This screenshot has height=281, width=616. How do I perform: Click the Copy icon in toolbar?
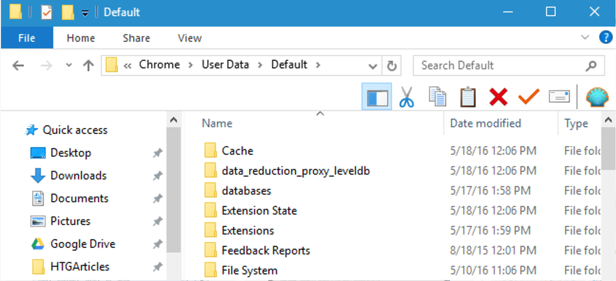(x=437, y=97)
